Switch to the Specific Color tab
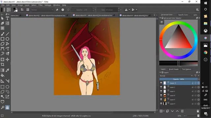This screenshot has height=118, width=211. tap(184, 15)
